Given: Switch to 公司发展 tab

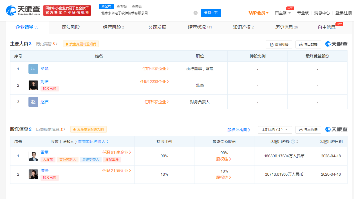Looking at the screenshot, I should click(x=157, y=27).
